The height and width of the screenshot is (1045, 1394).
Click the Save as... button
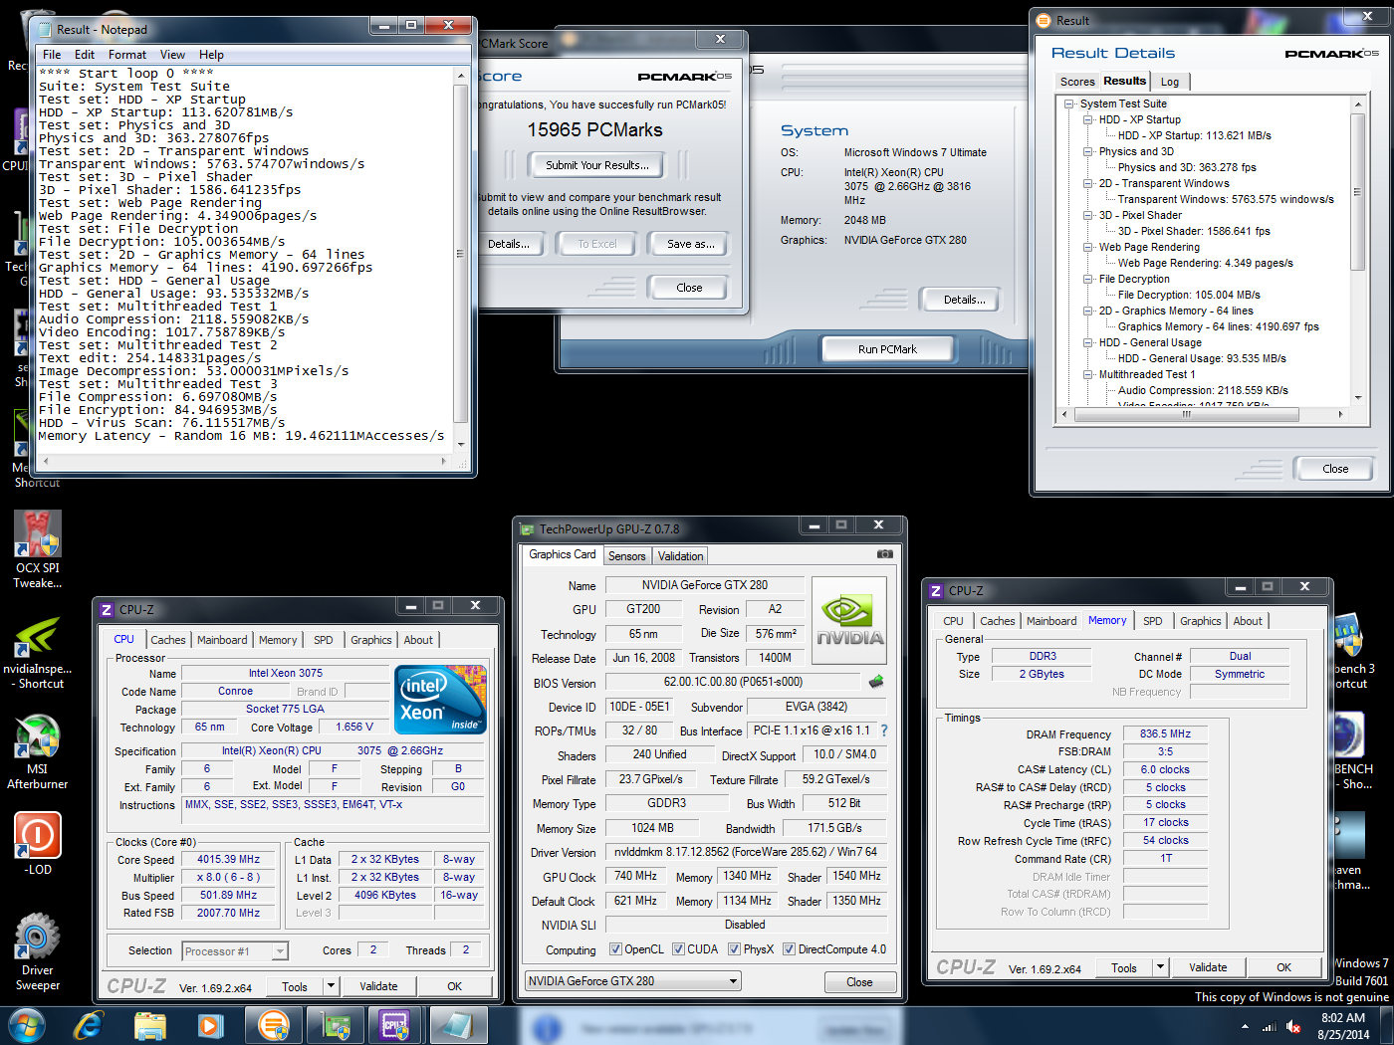pos(690,244)
